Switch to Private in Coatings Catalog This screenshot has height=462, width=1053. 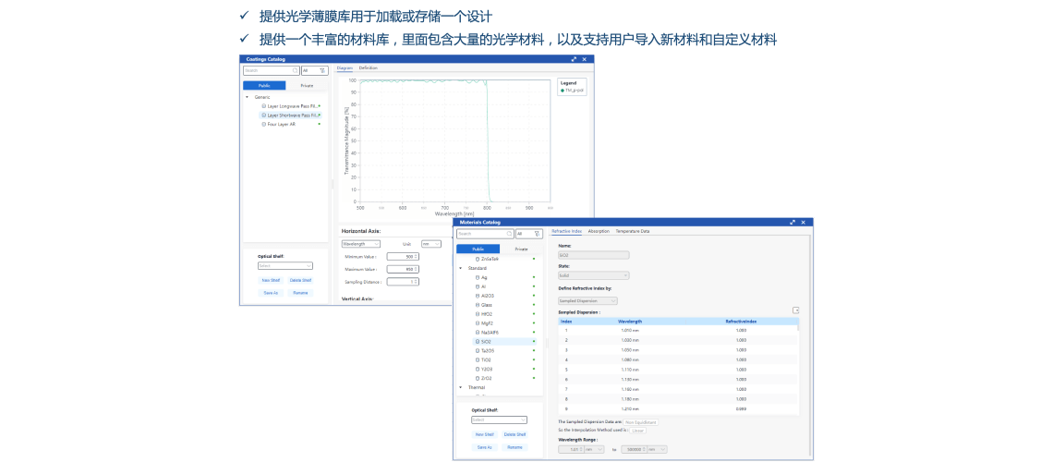tap(307, 85)
